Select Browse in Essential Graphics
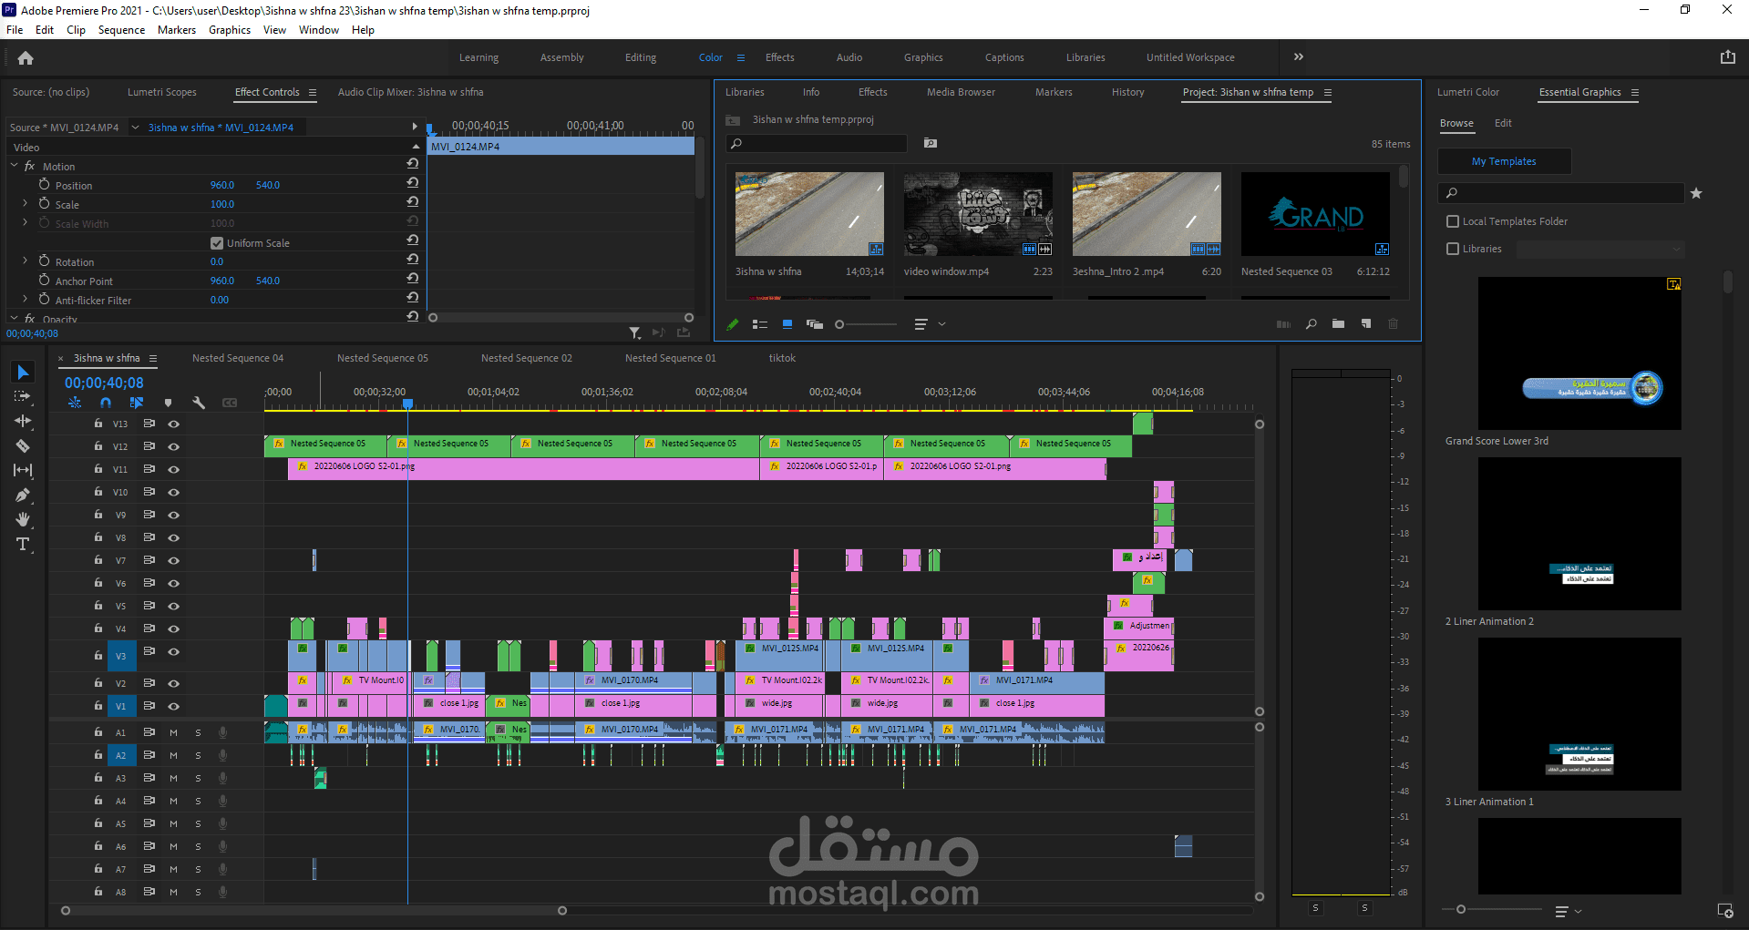 [x=1456, y=123]
